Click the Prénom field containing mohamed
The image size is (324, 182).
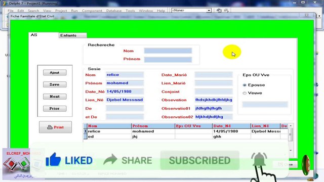coord(125,83)
